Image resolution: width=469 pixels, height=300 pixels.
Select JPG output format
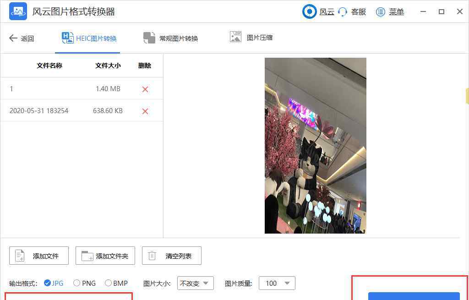click(54, 283)
